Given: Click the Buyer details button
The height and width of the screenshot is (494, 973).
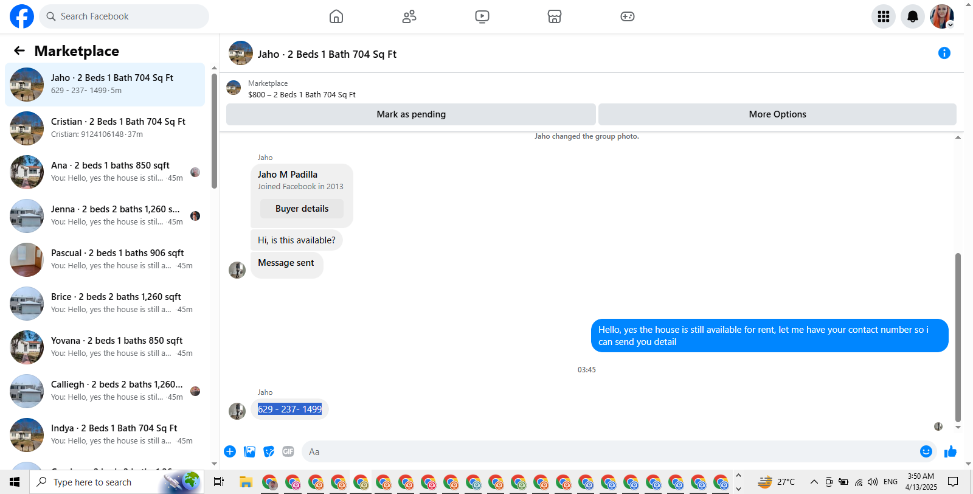Looking at the screenshot, I should coord(302,209).
